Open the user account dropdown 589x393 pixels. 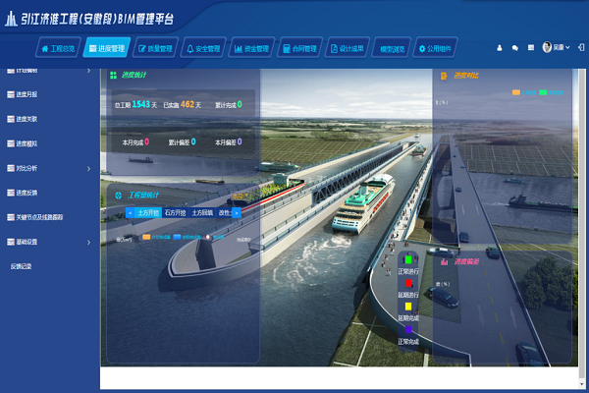(556, 47)
